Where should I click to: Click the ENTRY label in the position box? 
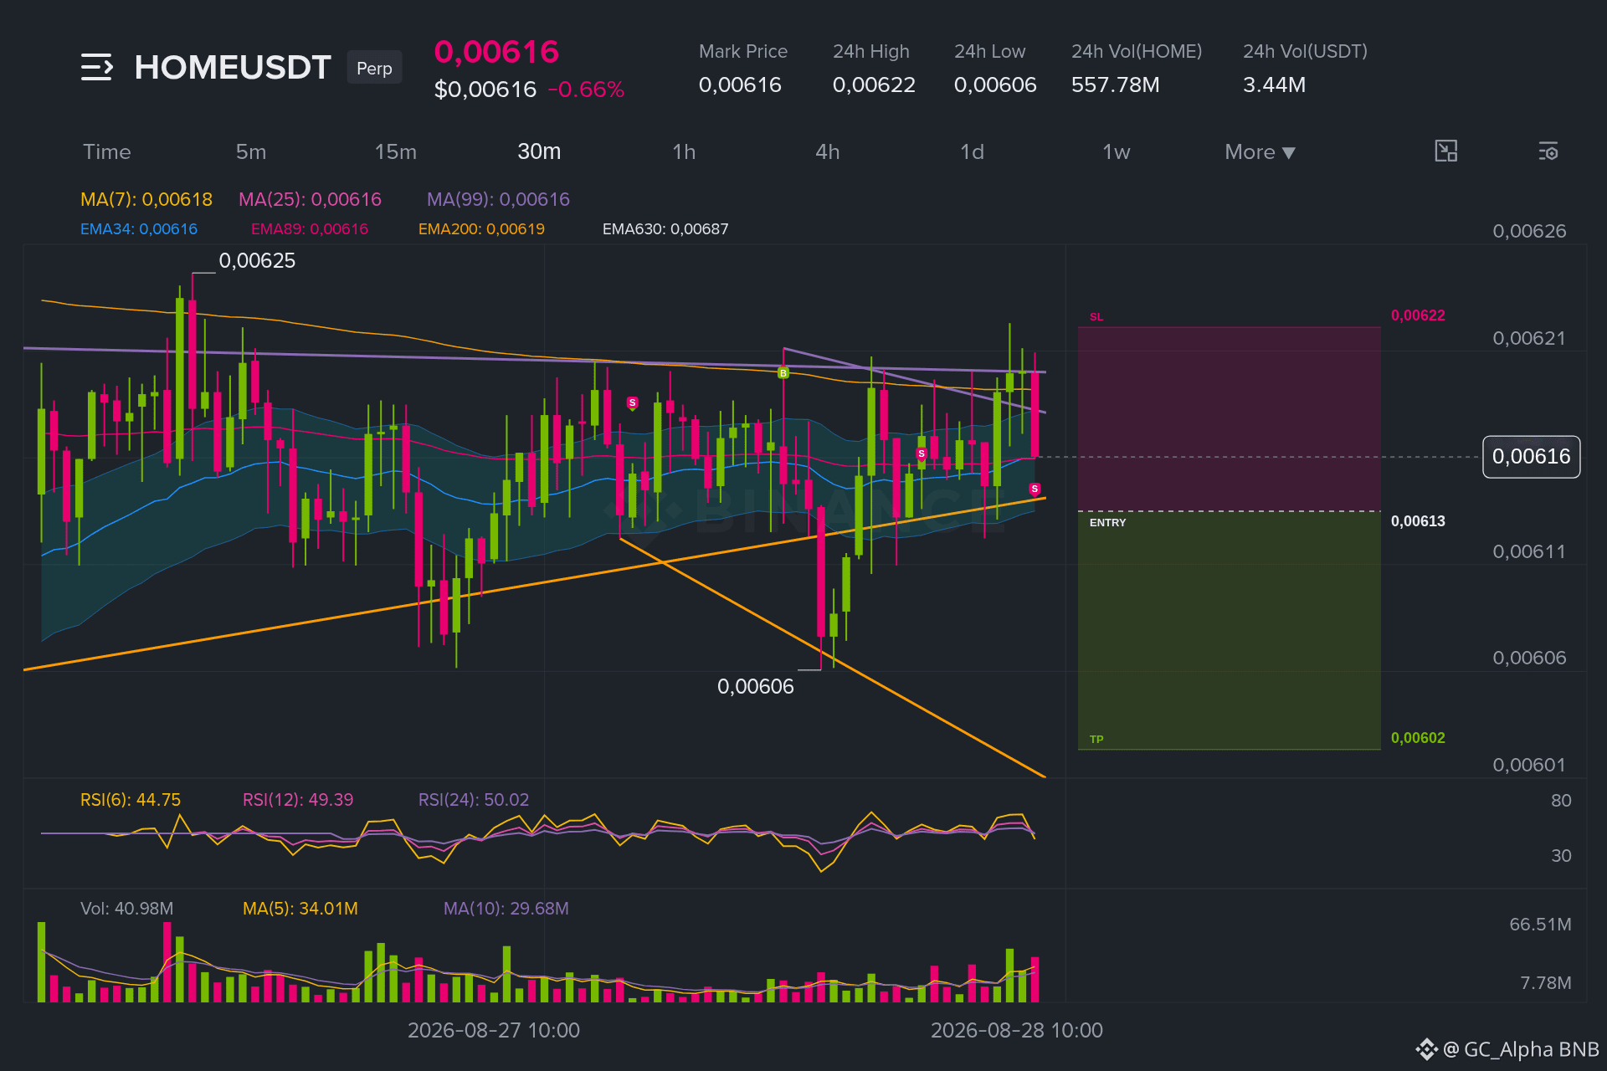(1107, 522)
